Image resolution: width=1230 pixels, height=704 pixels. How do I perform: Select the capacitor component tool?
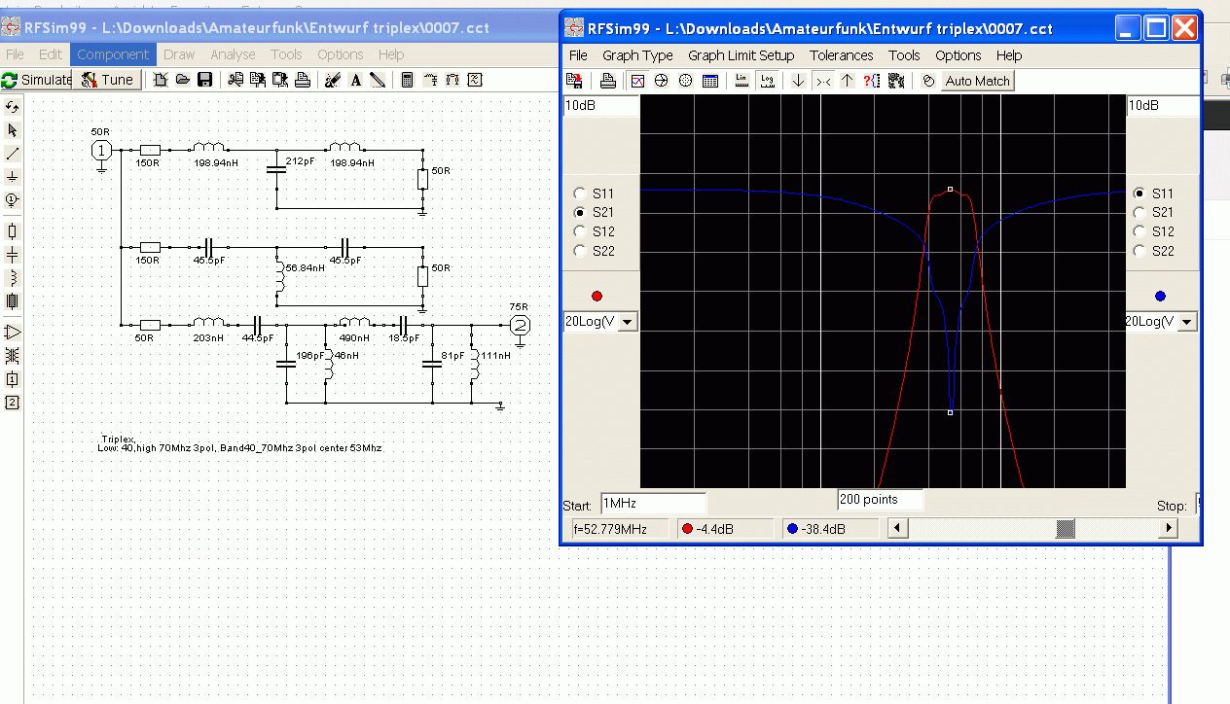pyautogui.click(x=13, y=255)
